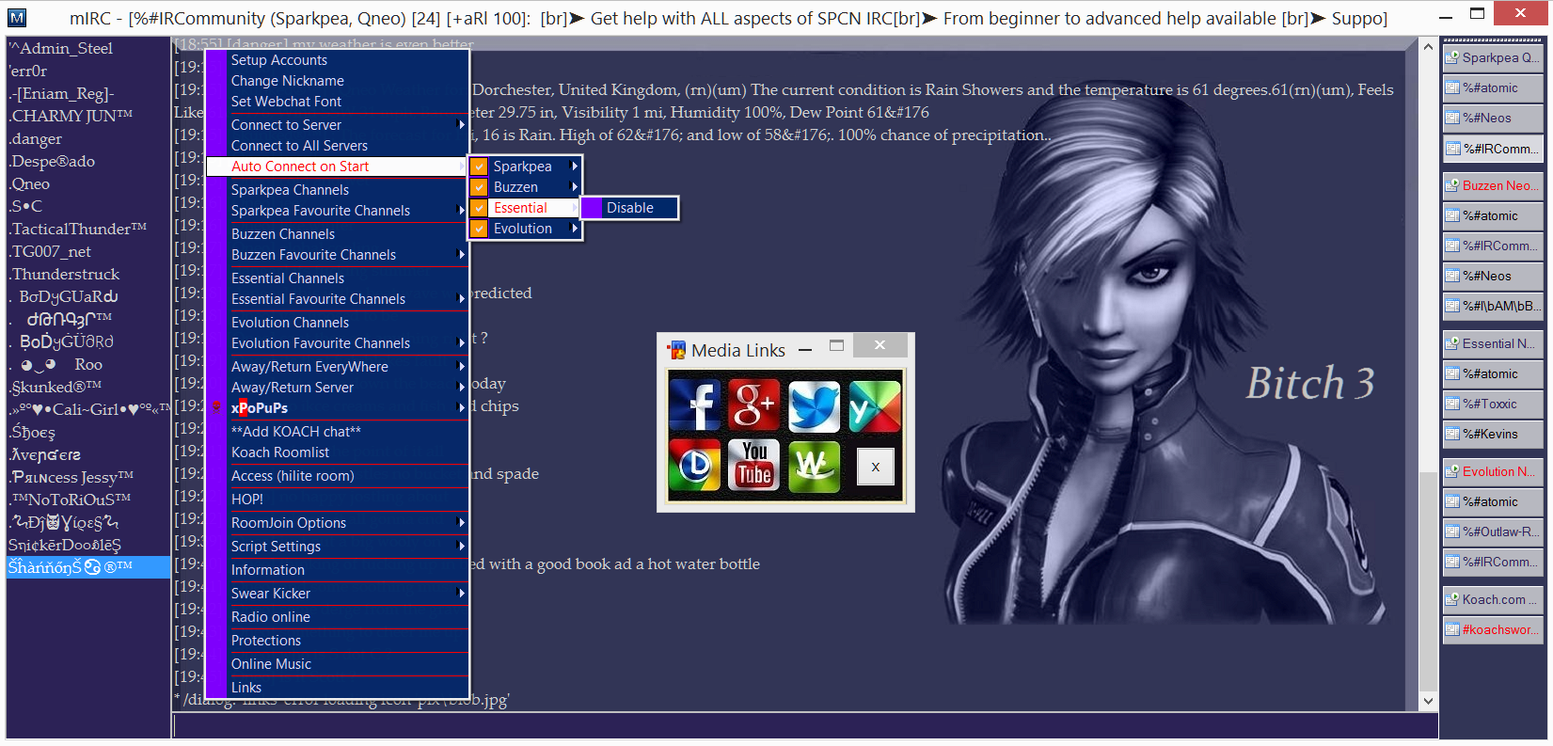Viewport: 1553px width, 746px height.
Task: Expand the RoomJoin Options submenu arrow
Action: tap(461, 523)
